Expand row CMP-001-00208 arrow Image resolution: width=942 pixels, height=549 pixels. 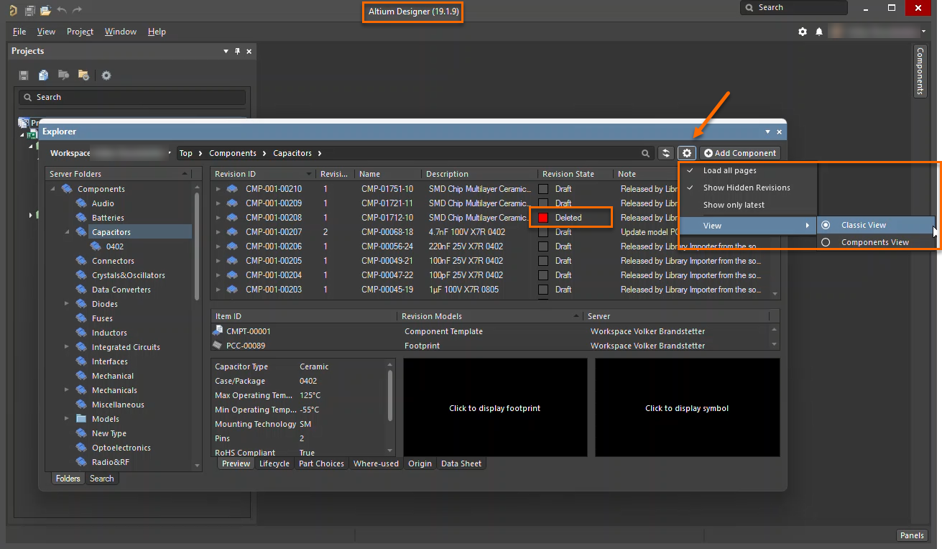(x=218, y=218)
